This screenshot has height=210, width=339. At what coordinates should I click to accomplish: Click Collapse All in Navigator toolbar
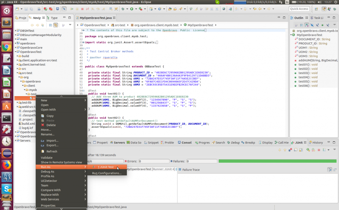pos(50,25)
